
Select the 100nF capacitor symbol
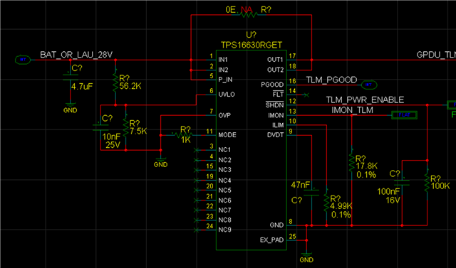402,183
